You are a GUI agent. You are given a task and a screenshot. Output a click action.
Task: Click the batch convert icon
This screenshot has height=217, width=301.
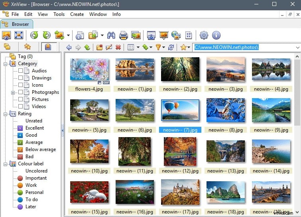(59, 35)
